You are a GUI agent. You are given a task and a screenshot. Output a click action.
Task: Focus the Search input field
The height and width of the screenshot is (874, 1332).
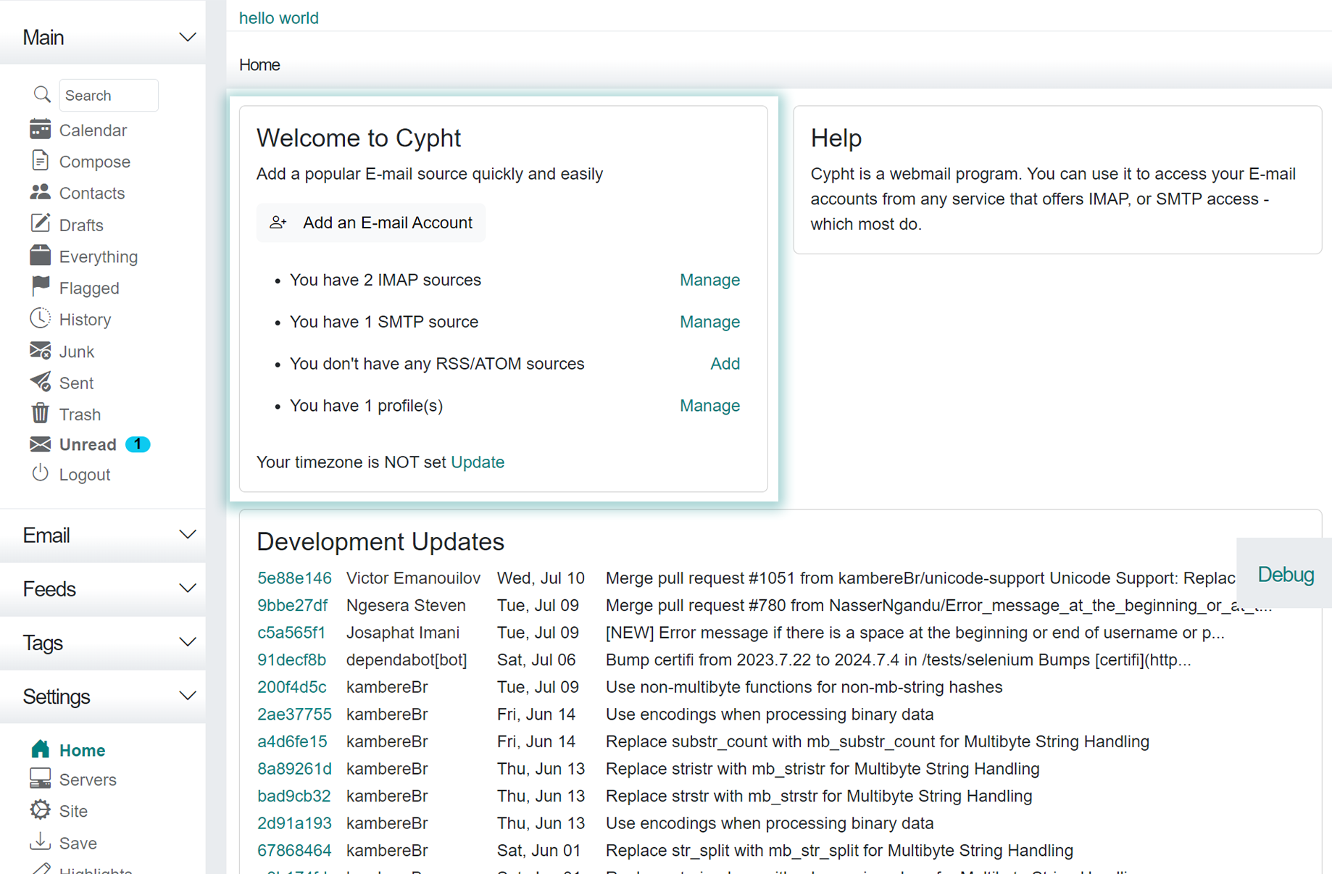(x=109, y=95)
